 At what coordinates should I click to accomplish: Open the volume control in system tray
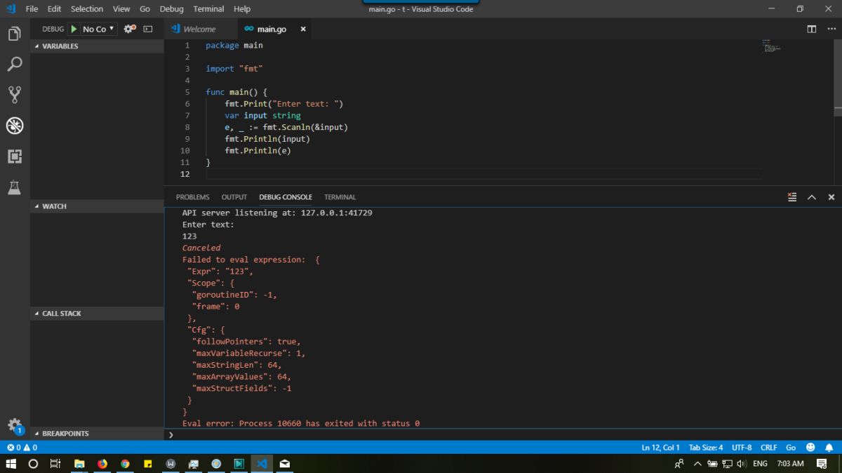(x=742, y=464)
